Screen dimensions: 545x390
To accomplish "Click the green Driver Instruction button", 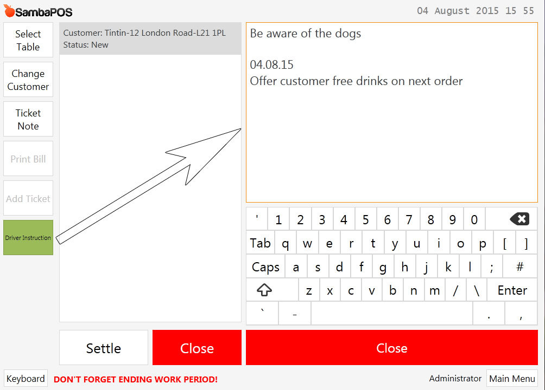I will [28, 238].
